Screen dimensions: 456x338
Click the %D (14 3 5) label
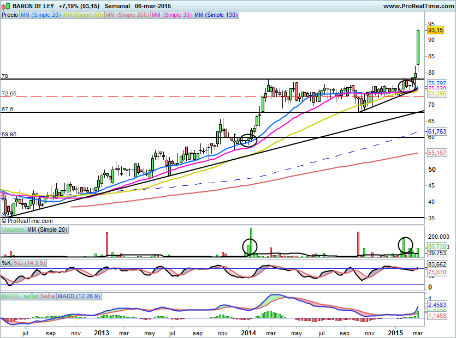pos(31,263)
